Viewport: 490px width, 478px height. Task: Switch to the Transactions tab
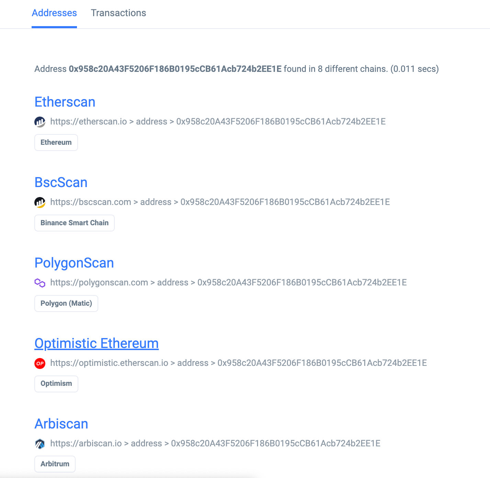coord(118,13)
